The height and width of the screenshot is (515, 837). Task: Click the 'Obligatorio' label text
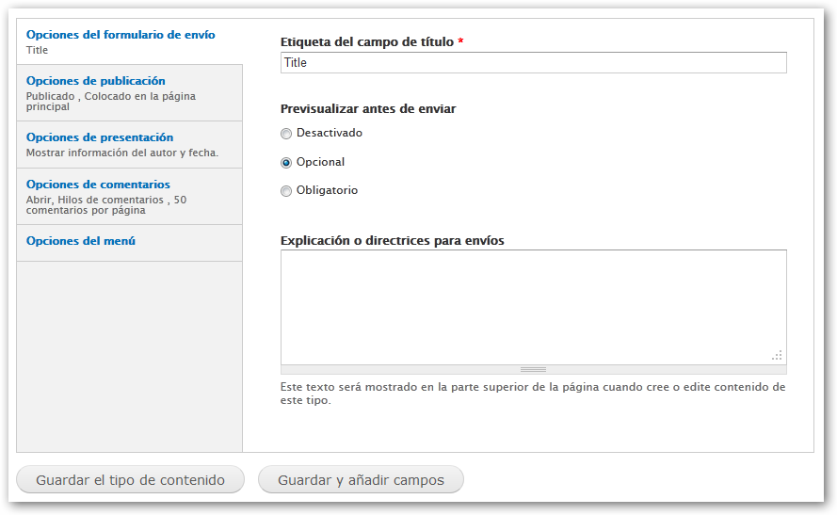[327, 190]
